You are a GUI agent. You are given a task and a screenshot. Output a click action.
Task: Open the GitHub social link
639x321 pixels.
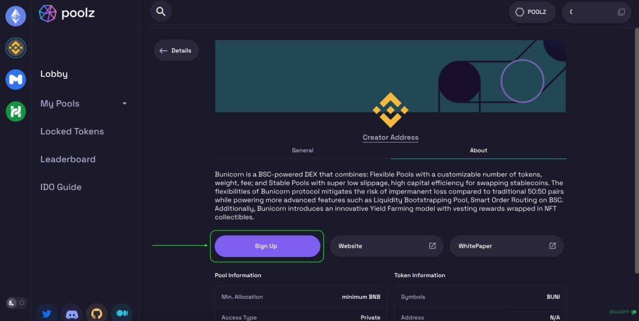(97, 314)
